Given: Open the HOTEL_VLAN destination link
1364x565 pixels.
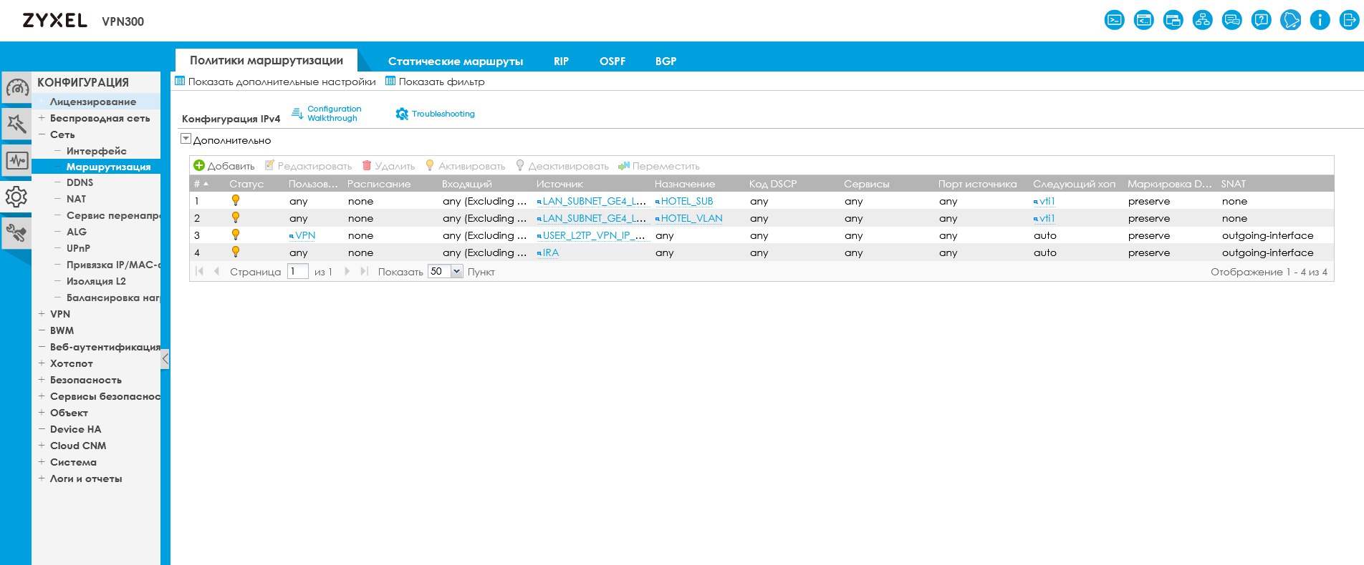Looking at the screenshot, I should pyautogui.click(x=691, y=218).
